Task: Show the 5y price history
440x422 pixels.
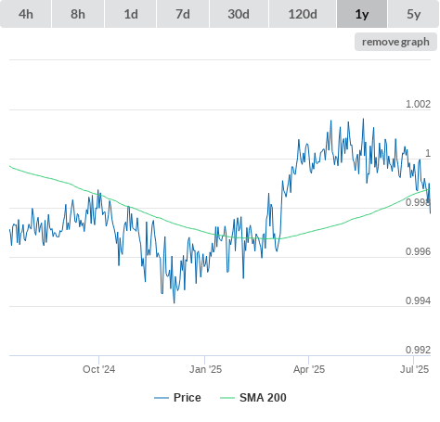Action: 414,14
